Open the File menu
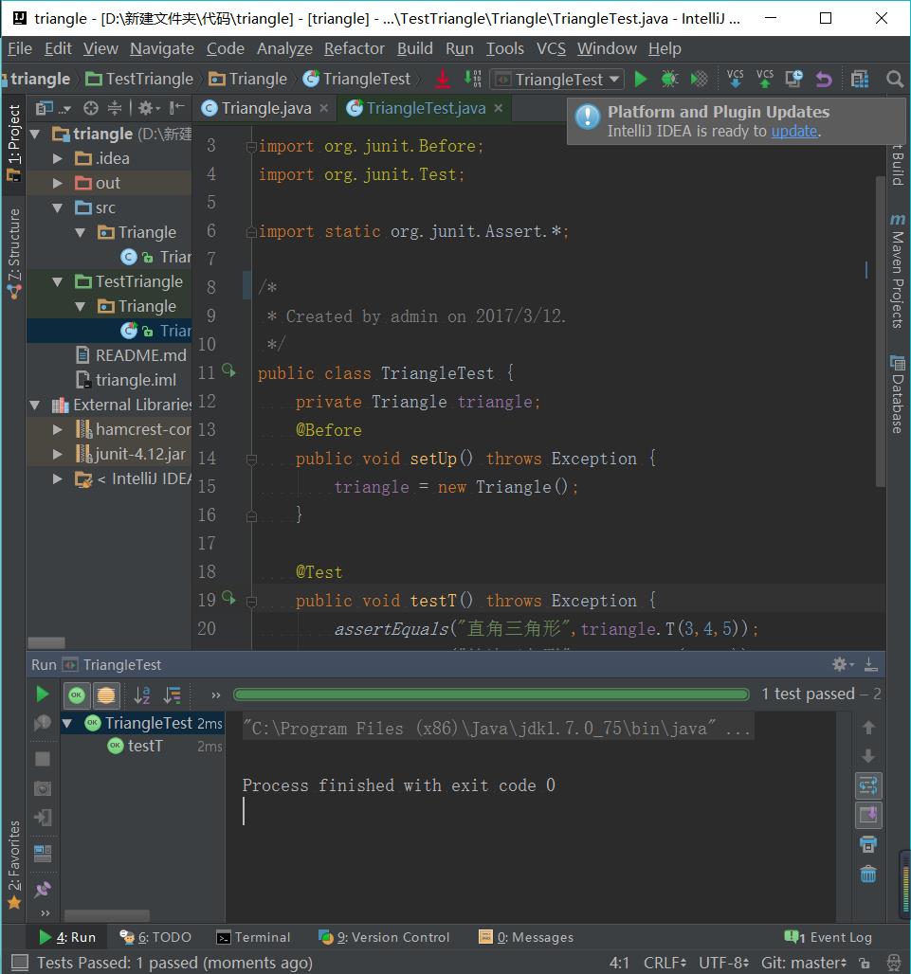 point(19,48)
